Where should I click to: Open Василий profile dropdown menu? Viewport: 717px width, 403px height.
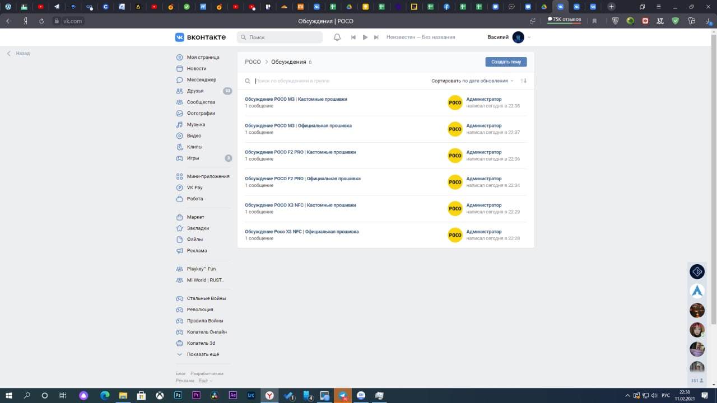click(509, 37)
